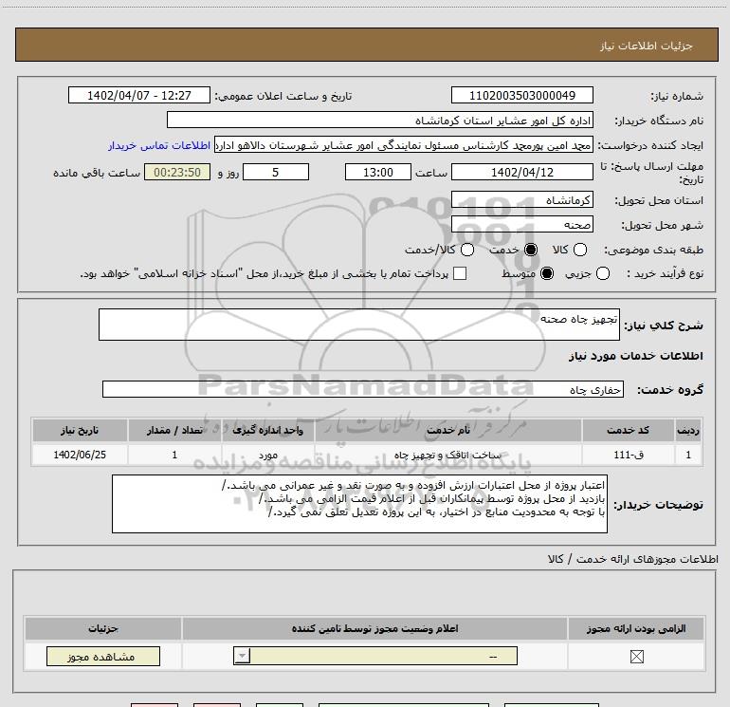Click the unit cell مورد
Image resolution: width=730 pixels, height=707 pixels.
click(x=267, y=455)
